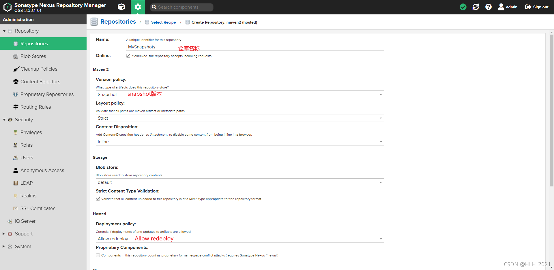The height and width of the screenshot is (270, 554).
Task: Open the Version policy Snapshot dropdown
Action: pyautogui.click(x=240, y=95)
